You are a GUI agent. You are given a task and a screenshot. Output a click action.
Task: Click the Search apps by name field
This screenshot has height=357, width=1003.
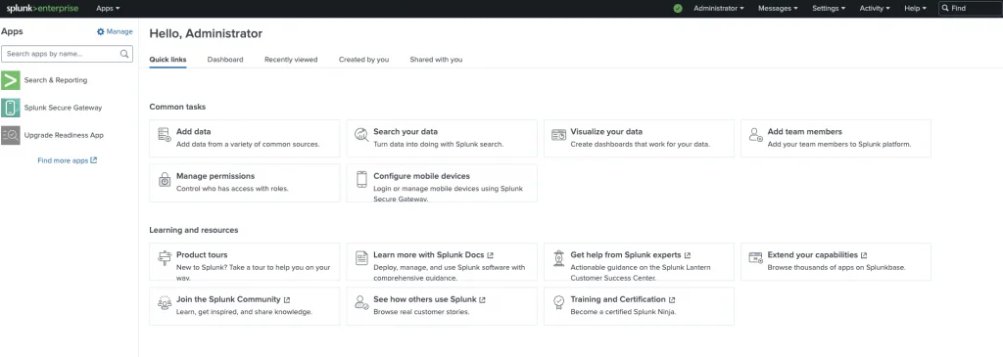coord(68,54)
